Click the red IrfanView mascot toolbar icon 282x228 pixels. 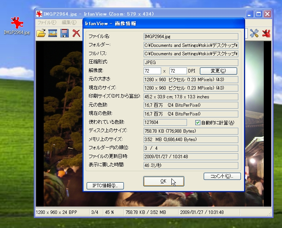click(x=266, y=33)
